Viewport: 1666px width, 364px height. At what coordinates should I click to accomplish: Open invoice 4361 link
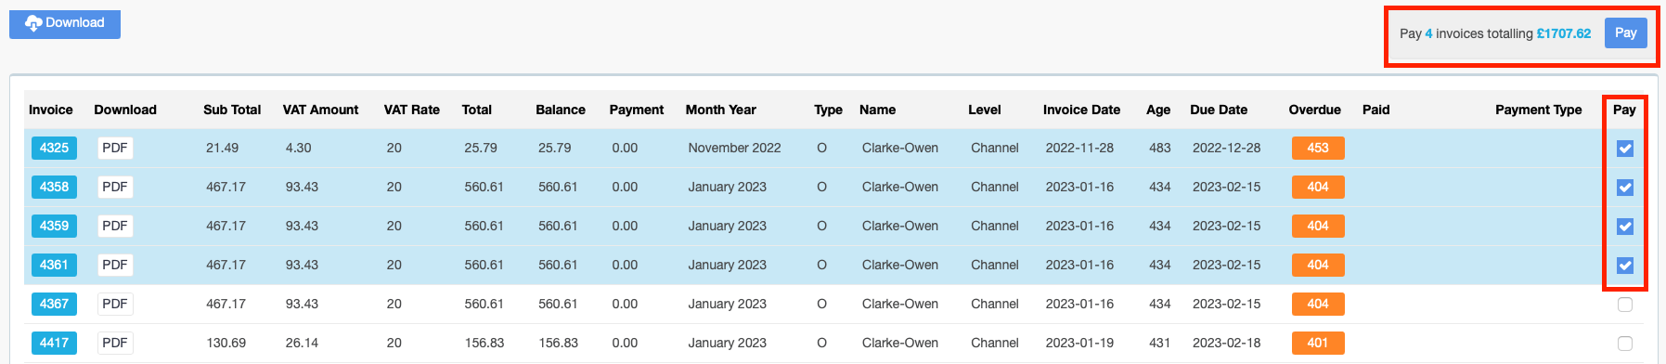[54, 265]
